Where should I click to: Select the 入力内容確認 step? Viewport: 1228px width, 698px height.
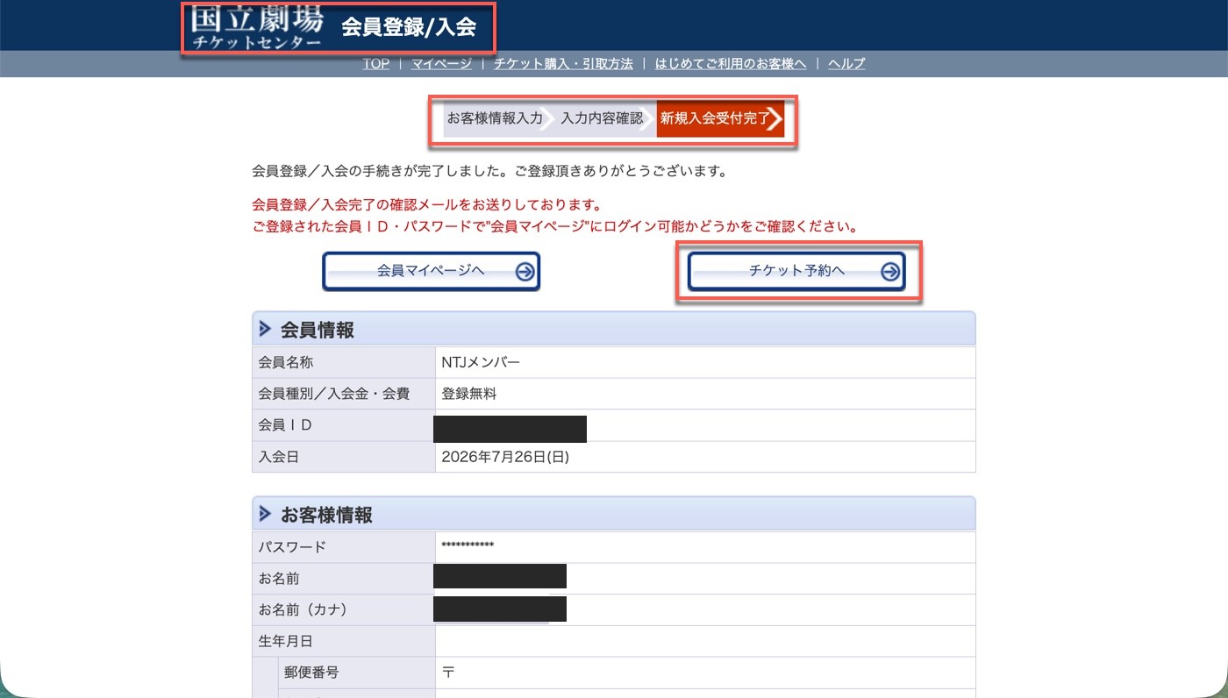602,118
